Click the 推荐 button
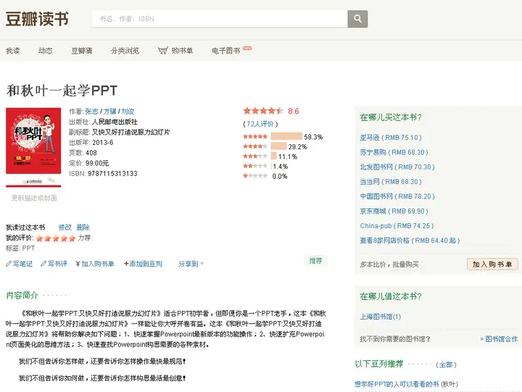The width and height of the screenshot is (522, 392). (x=315, y=261)
